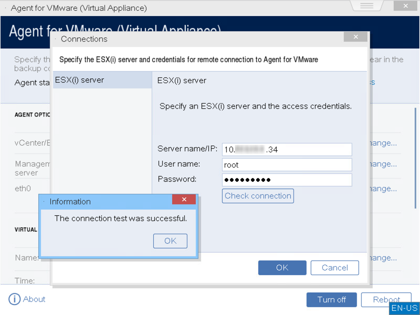This screenshot has height=315, width=420.
Task: Click the EN-US language indicator
Action: pos(404,308)
